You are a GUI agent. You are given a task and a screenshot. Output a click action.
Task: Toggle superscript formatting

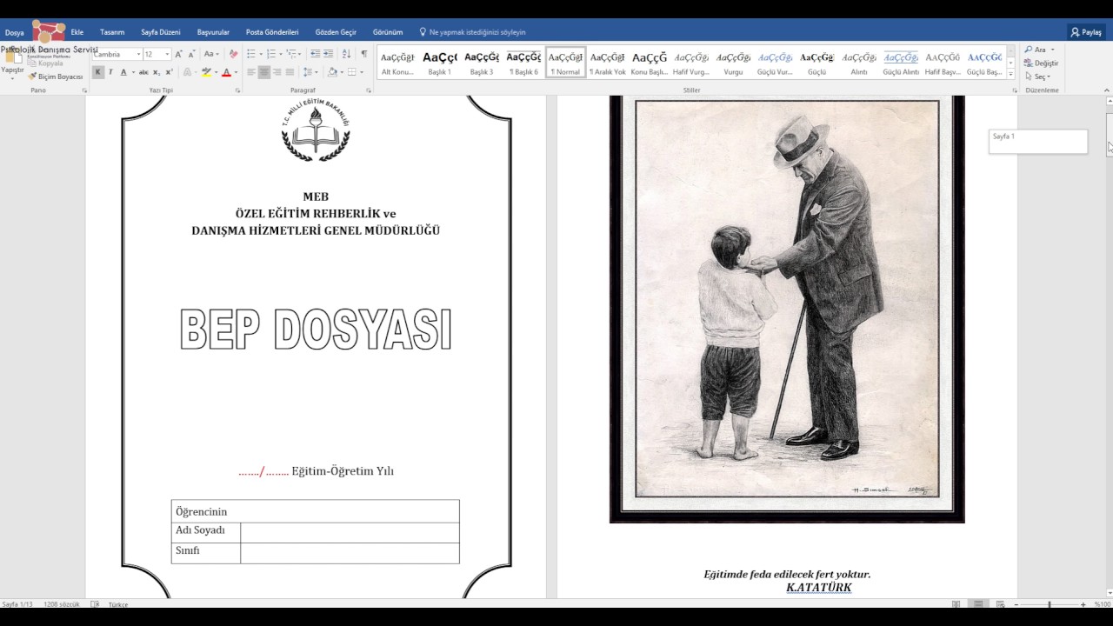click(169, 72)
